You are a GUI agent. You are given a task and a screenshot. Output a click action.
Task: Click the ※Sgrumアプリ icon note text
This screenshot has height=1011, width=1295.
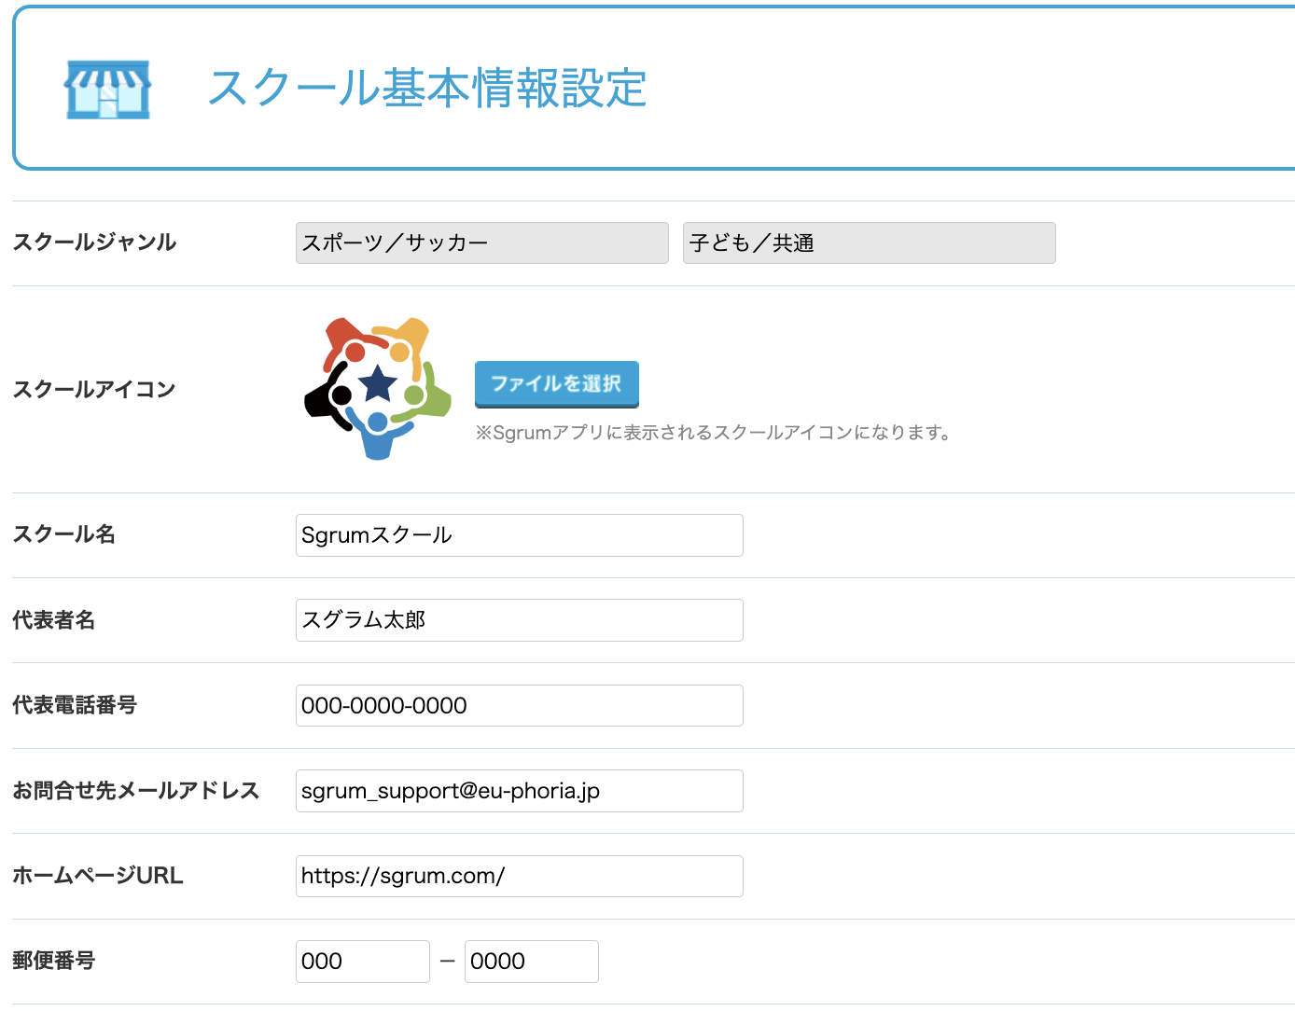[714, 433]
